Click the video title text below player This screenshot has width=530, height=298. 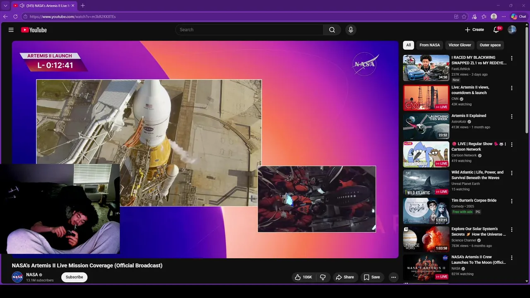(x=87, y=266)
